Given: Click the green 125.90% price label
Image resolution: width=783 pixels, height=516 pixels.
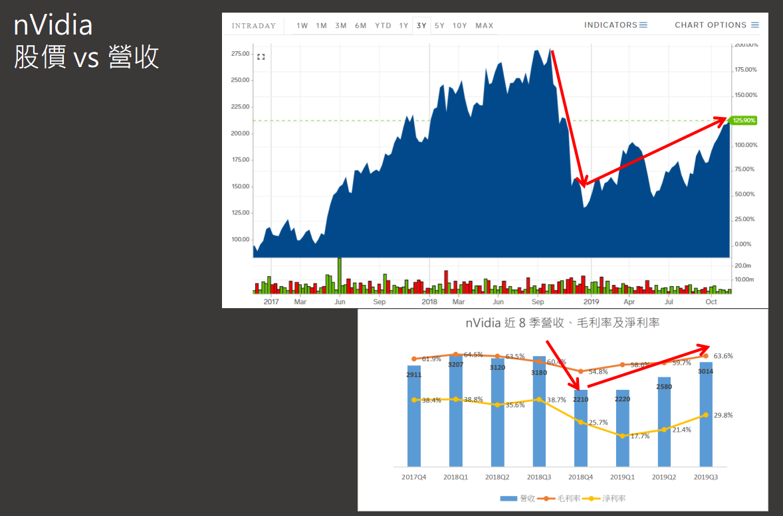Looking at the screenshot, I should click(x=743, y=120).
